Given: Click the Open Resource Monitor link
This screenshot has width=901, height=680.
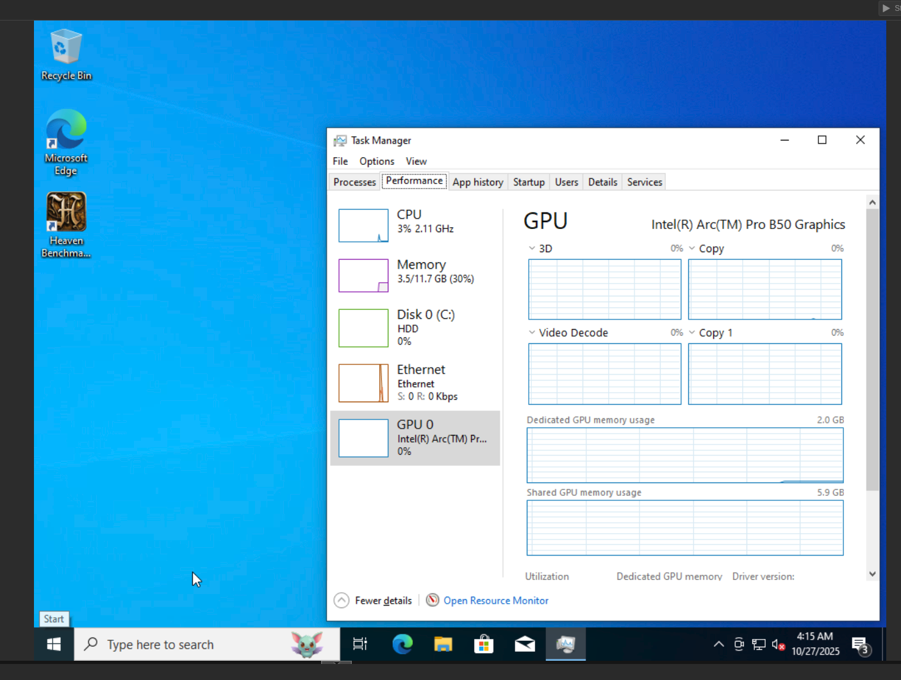Looking at the screenshot, I should (x=495, y=600).
